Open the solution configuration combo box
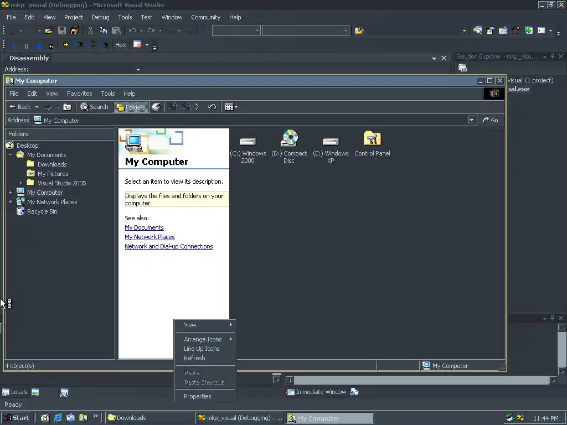The image size is (567, 425). [x=236, y=31]
